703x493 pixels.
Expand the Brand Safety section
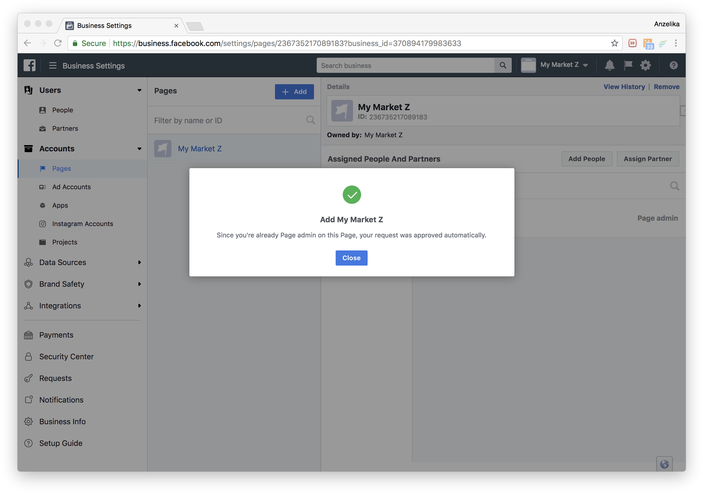click(x=139, y=284)
